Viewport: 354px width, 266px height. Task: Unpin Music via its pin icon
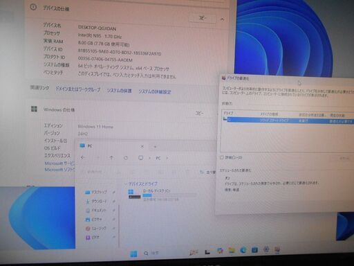click(x=114, y=229)
